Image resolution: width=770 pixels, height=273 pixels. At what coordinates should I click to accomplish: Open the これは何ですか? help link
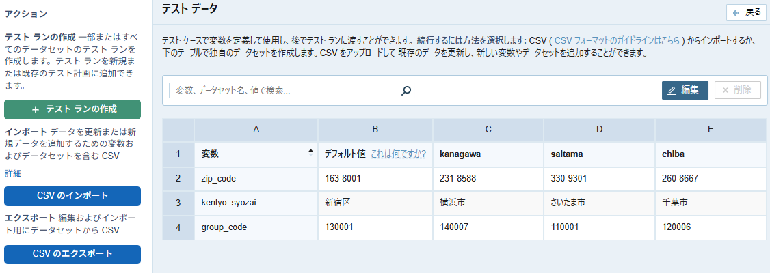[398, 154]
